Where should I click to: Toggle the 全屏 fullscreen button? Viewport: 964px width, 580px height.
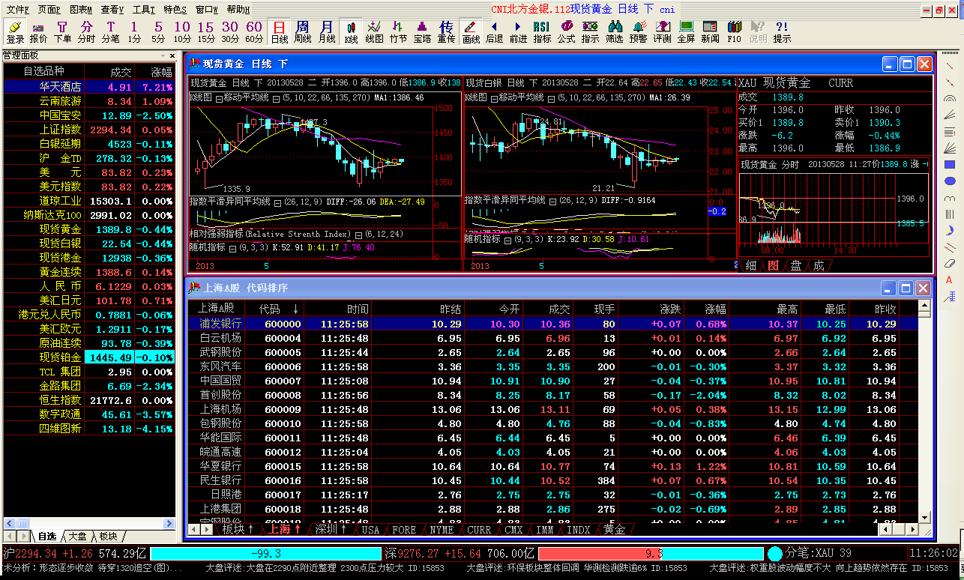(686, 31)
